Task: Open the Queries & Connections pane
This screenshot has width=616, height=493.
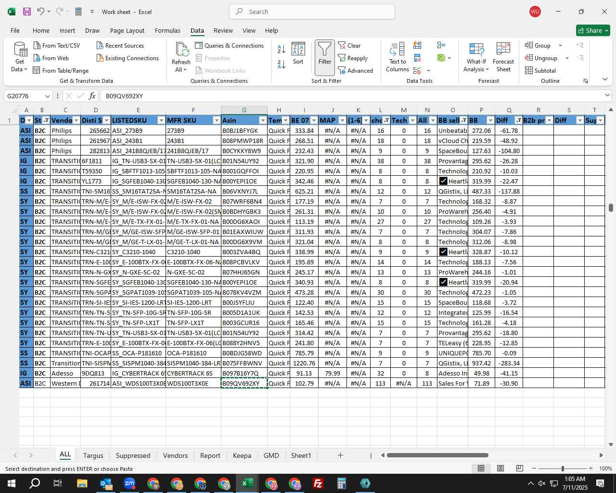Action: coord(230,45)
